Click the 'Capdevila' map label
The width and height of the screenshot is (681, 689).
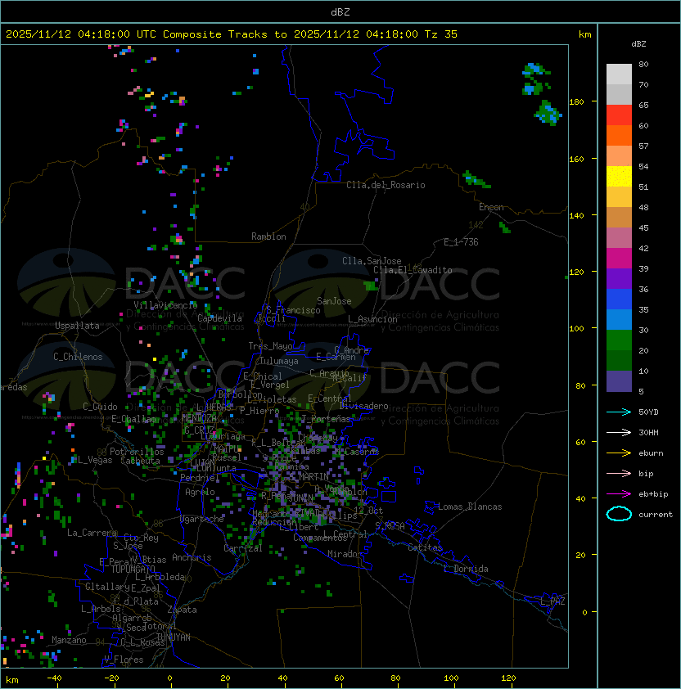(219, 318)
